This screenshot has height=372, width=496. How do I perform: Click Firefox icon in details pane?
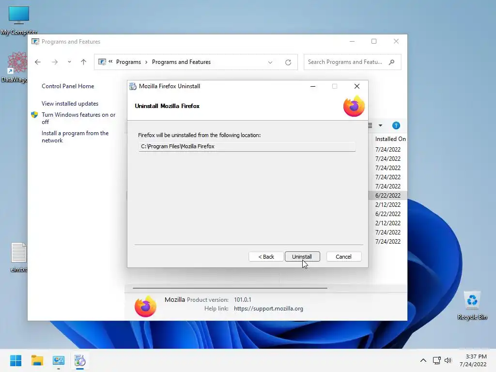pyautogui.click(x=145, y=306)
